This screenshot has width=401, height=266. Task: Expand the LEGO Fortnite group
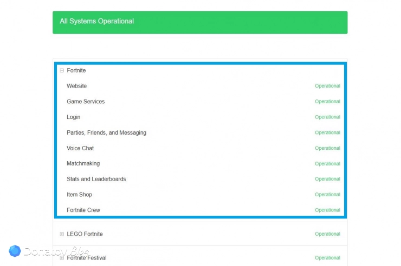pos(62,234)
